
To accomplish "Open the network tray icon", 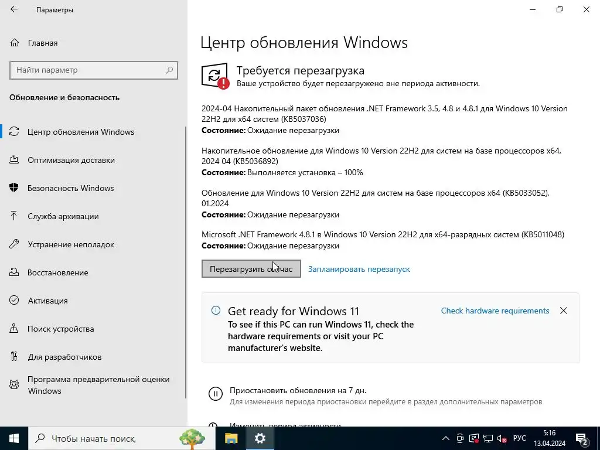I will [x=488, y=438].
